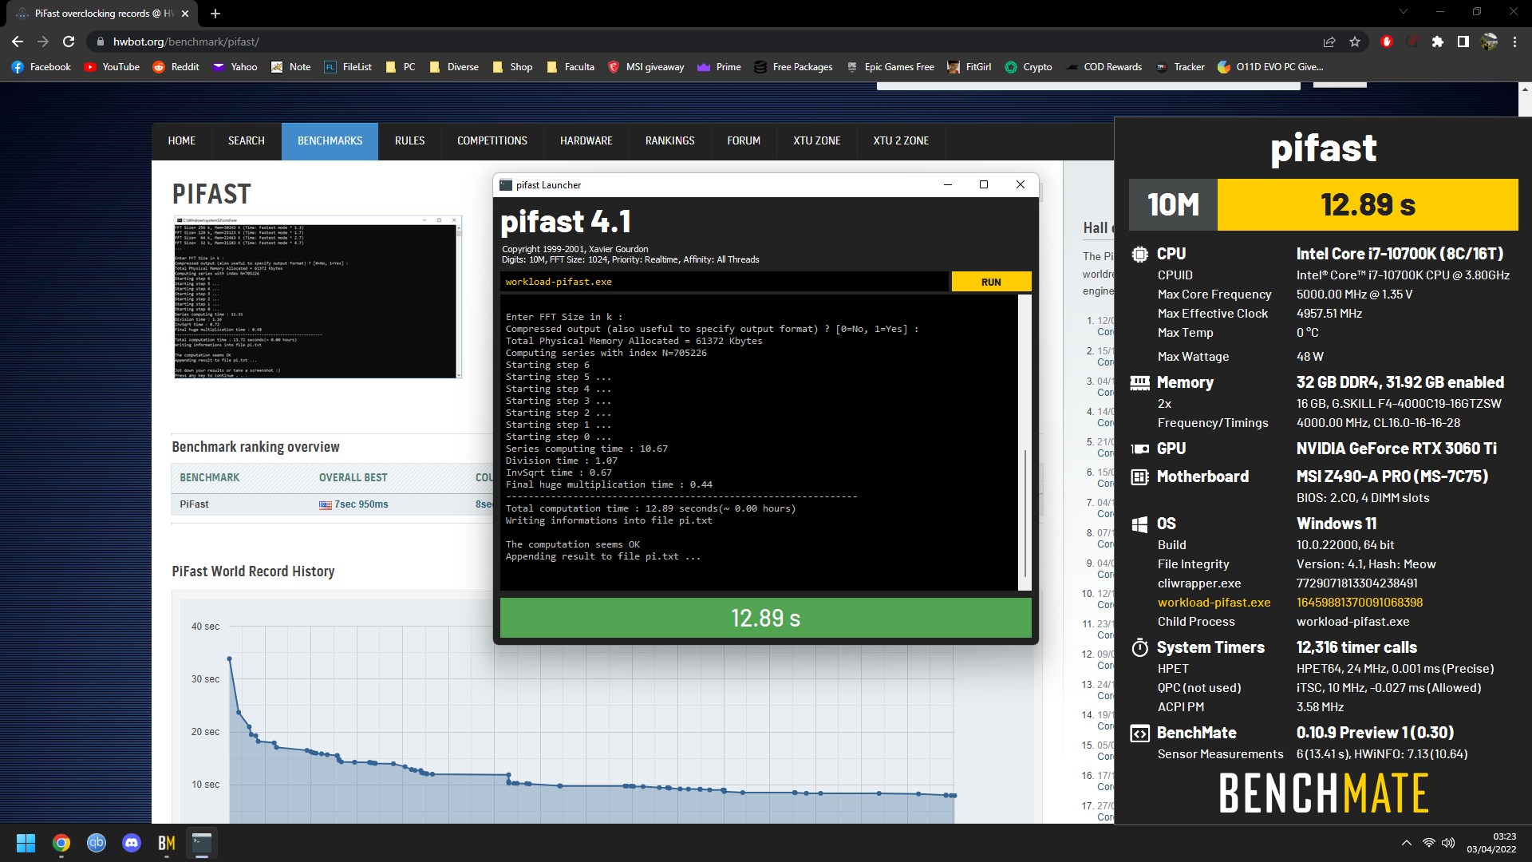Open the MSI giveaway bookmark
Screen dimensions: 1532x862
646,67
